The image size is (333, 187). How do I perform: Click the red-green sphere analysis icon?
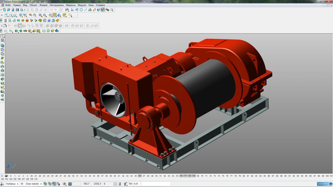tap(27, 20)
